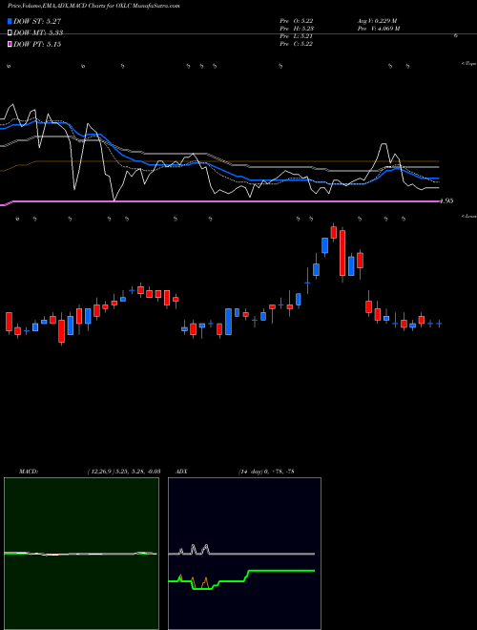Click the "Pre V: 4.069 M" volume text
Viewport: 477px width, 630px height.
(x=378, y=29)
